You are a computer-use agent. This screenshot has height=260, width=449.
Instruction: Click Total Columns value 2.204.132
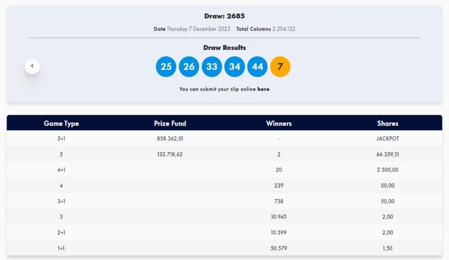pyautogui.click(x=283, y=29)
